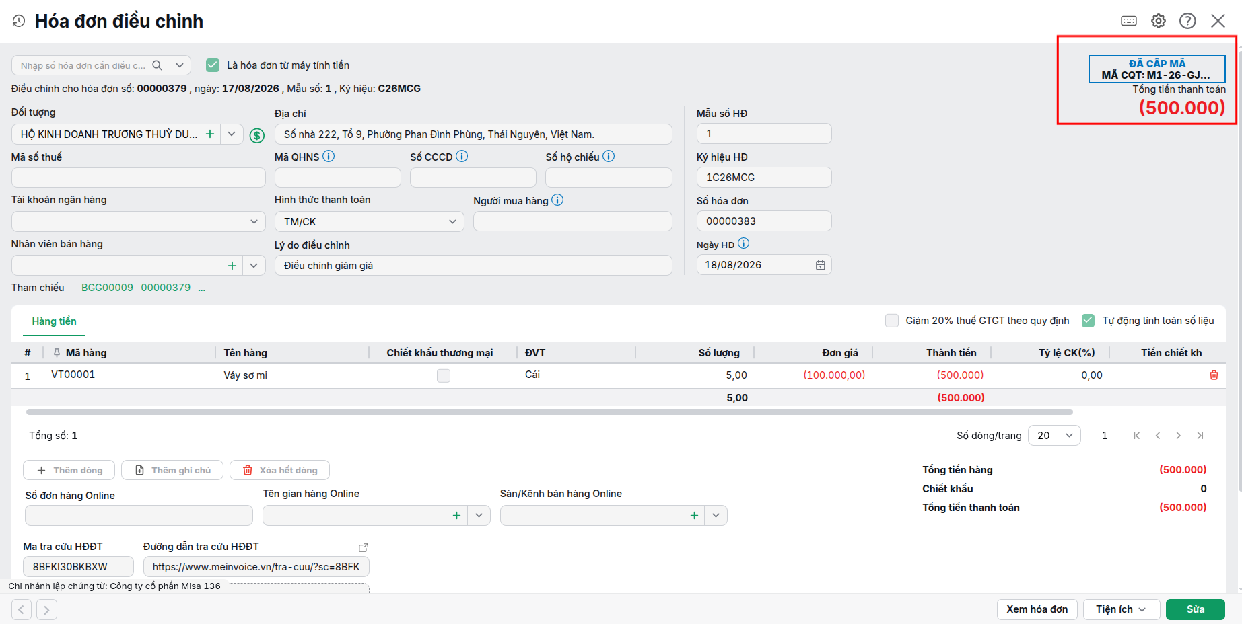Expand the Nhân viên bán hàng dropdown

pos(254,266)
